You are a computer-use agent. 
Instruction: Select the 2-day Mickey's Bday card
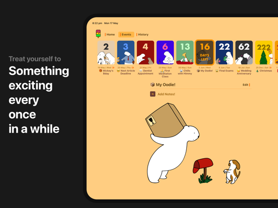click(x=106, y=53)
